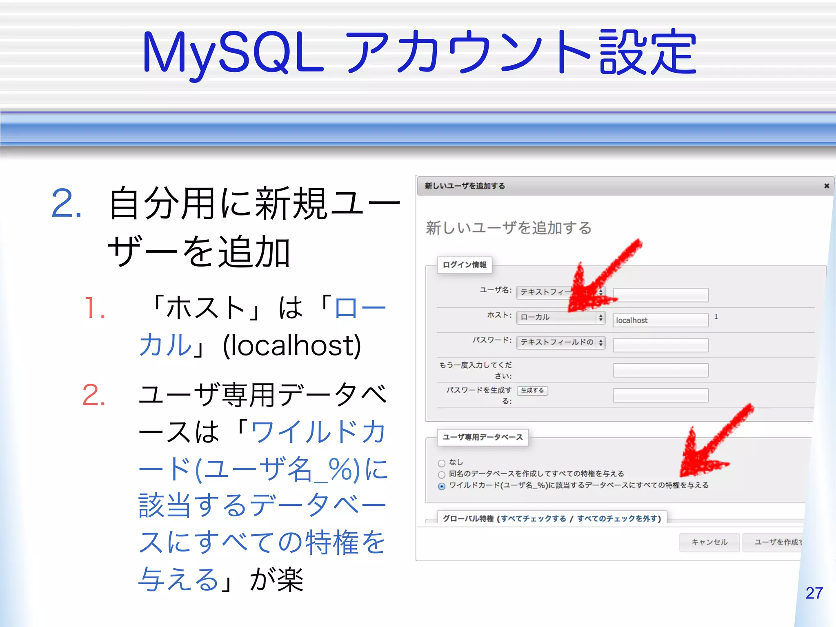This screenshot has width=836, height=627.
Task: Click the ログイン情報 section legend
Action: pyautogui.click(x=464, y=265)
